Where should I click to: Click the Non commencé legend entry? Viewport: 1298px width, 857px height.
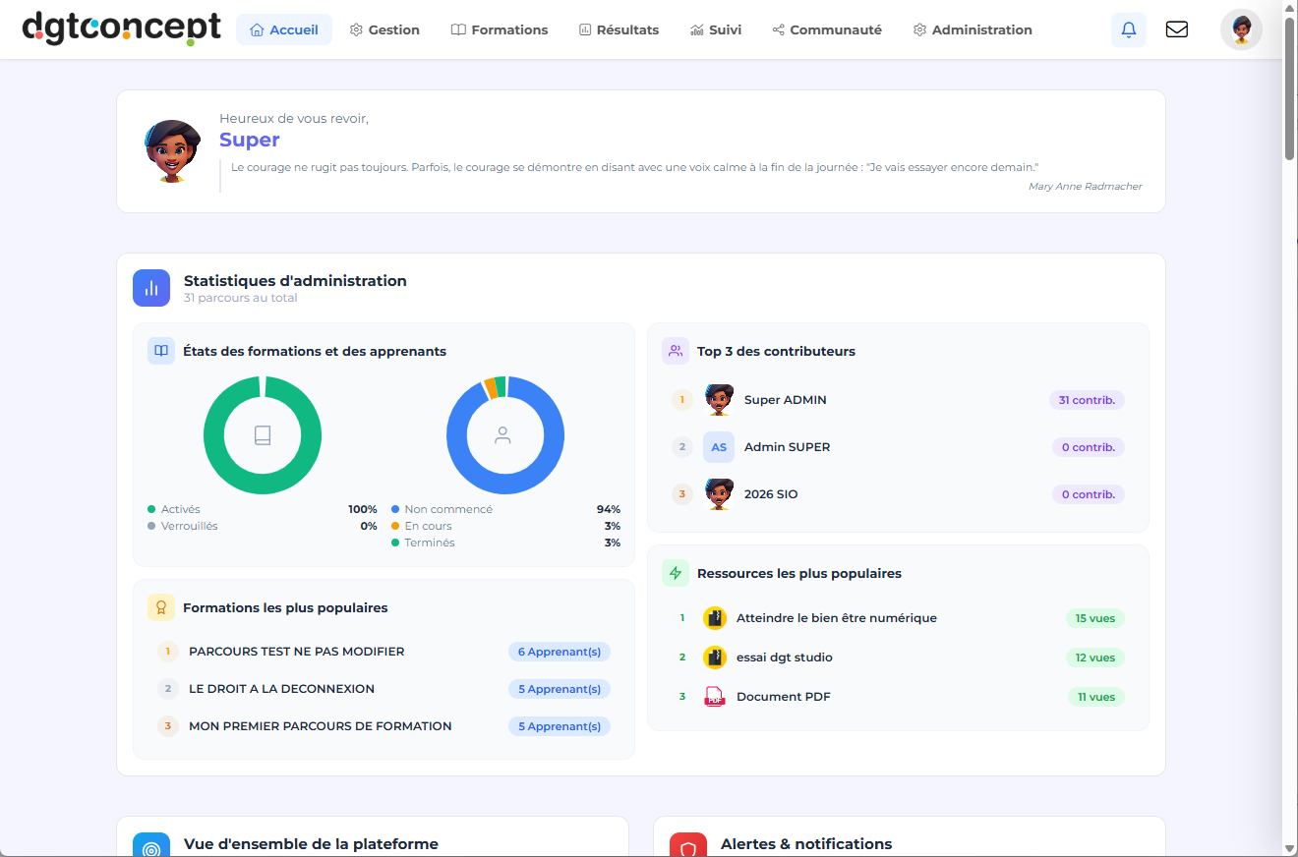[442, 509]
